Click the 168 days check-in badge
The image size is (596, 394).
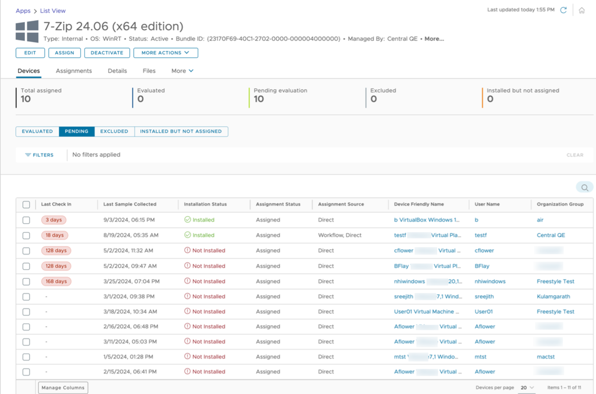56,281
